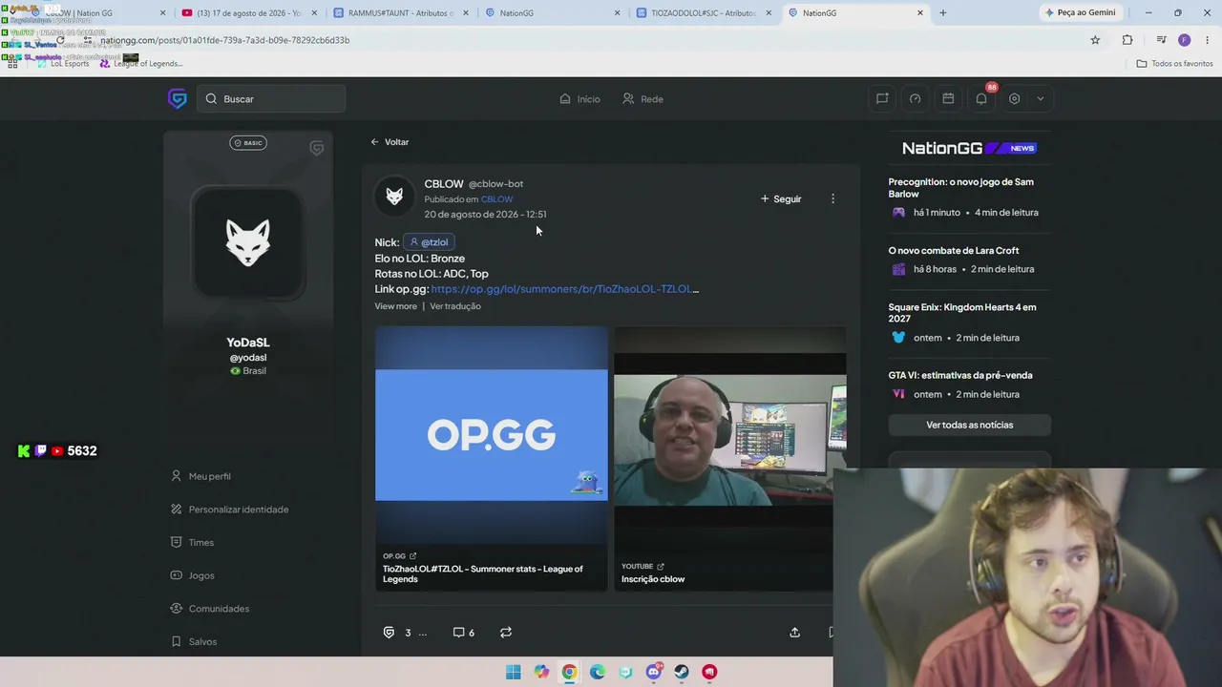Open the comments icon showing 6

pyautogui.click(x=464, y=633)
